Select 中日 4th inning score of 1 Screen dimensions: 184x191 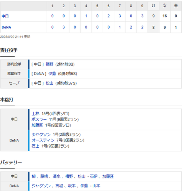(86, 16)
